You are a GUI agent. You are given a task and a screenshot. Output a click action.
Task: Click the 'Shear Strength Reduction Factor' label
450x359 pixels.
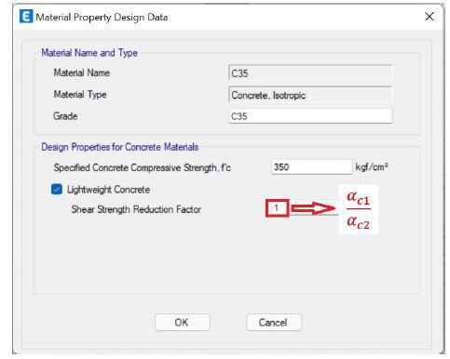pos(136,209)
